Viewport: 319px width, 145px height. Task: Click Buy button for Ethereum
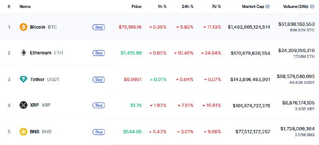click(98, 53)
